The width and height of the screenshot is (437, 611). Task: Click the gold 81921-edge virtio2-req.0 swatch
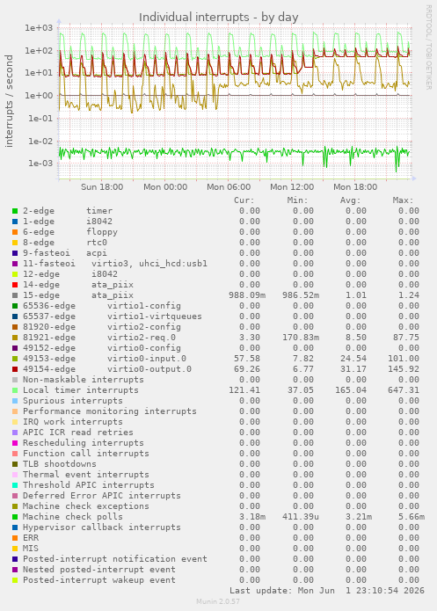coord(15,338)
